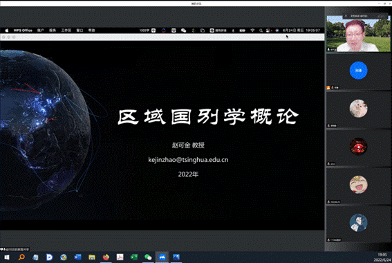This screenshot has width=392, height=263.
Task: Select the active Tencent Meeting taskbar icon
Action: (162, 257)
